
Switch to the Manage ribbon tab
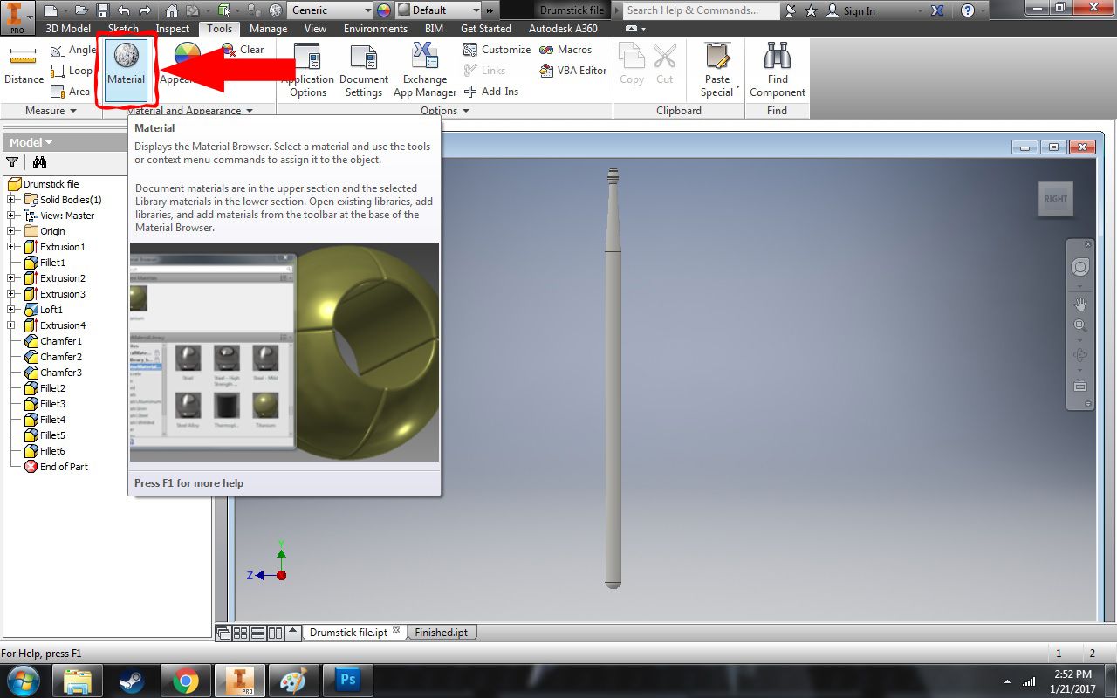(x=268, y=28)
